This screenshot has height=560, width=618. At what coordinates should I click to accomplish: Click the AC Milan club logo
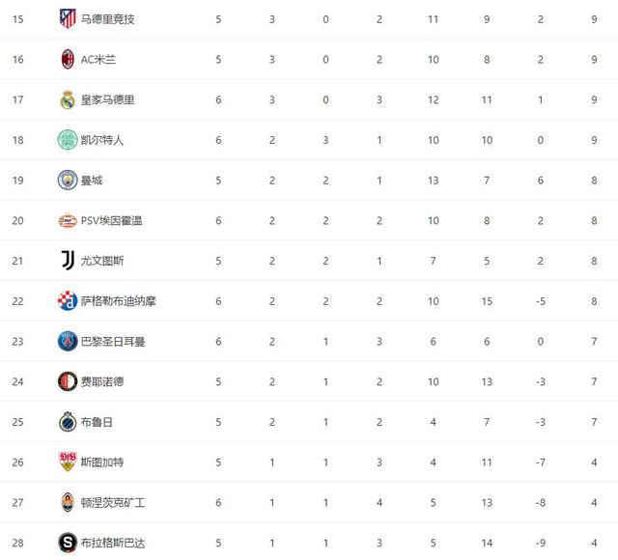[67, 59]
